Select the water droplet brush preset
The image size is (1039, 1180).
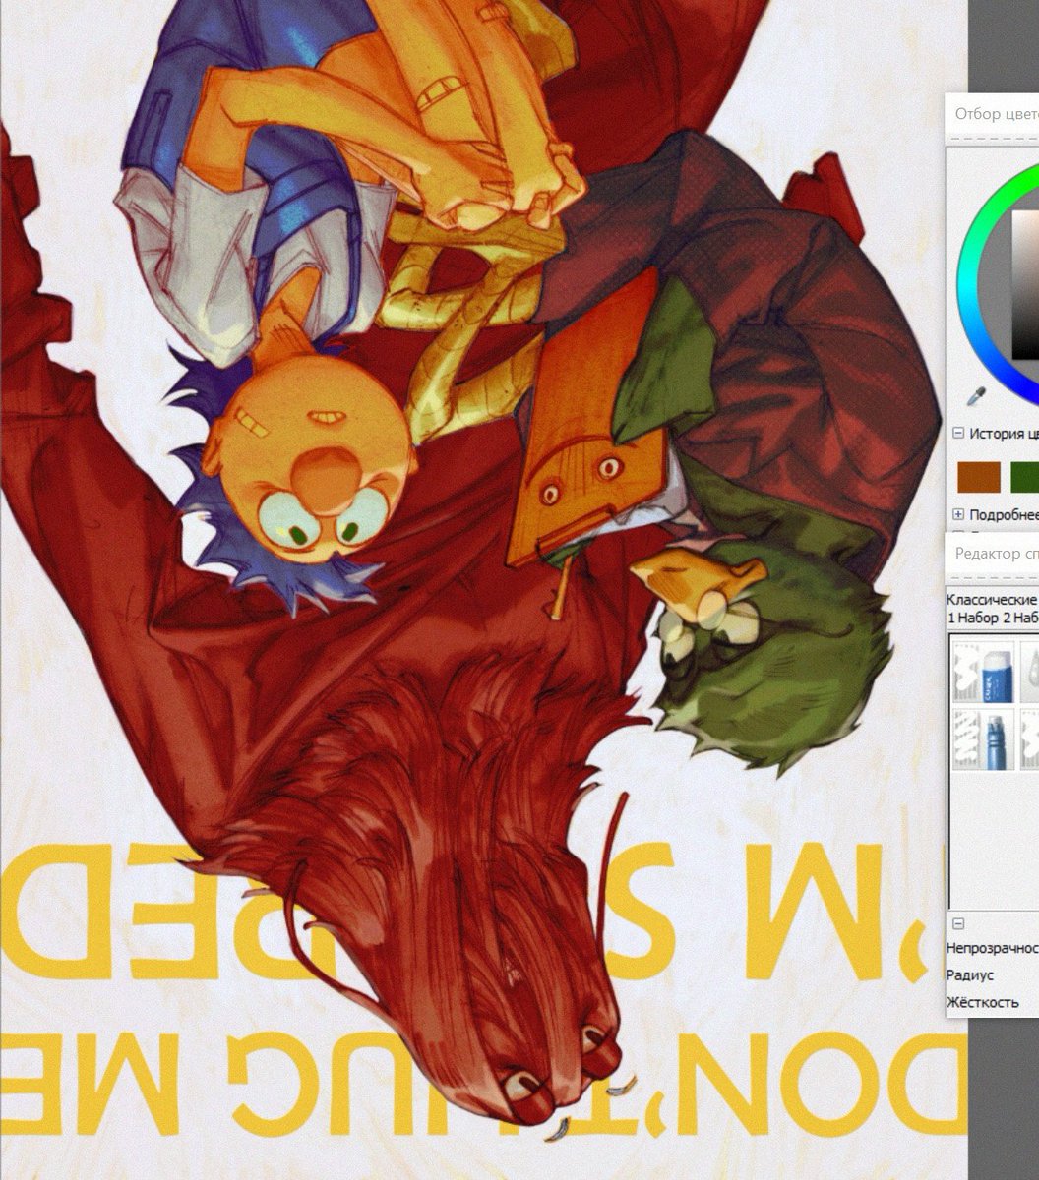pyautogui.click(x=1030, y=671)
